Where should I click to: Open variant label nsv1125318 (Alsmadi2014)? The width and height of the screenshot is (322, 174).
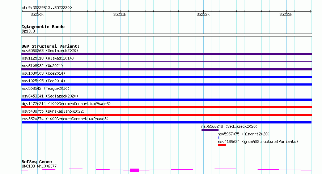click(x=48, y=58)
